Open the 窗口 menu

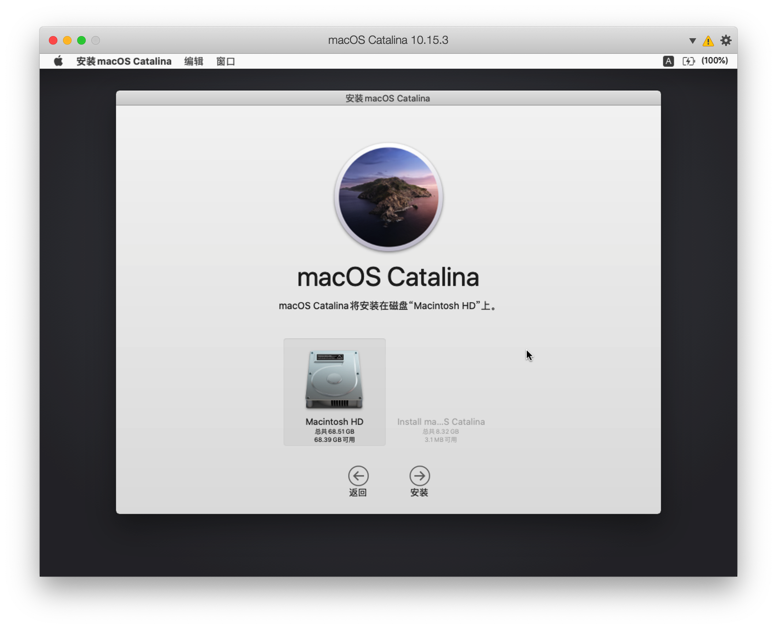point(225,61)
